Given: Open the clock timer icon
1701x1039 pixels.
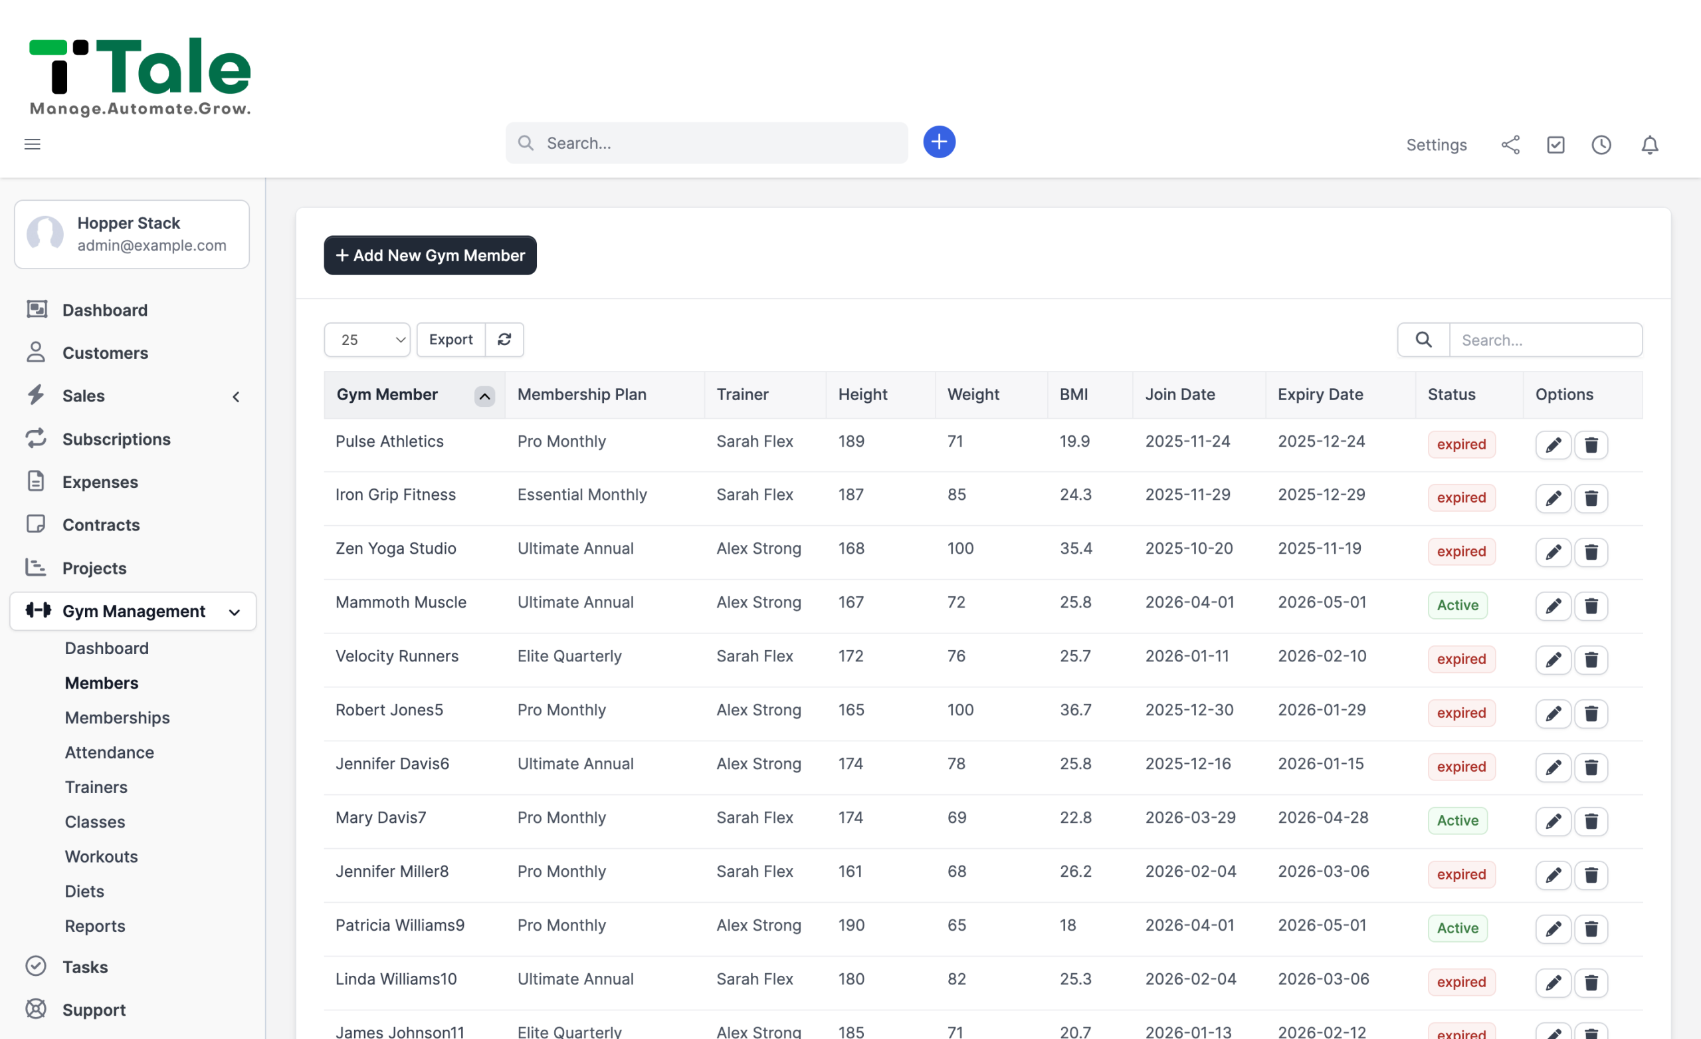Looking at the screenshot, I should pos(1601,144).
